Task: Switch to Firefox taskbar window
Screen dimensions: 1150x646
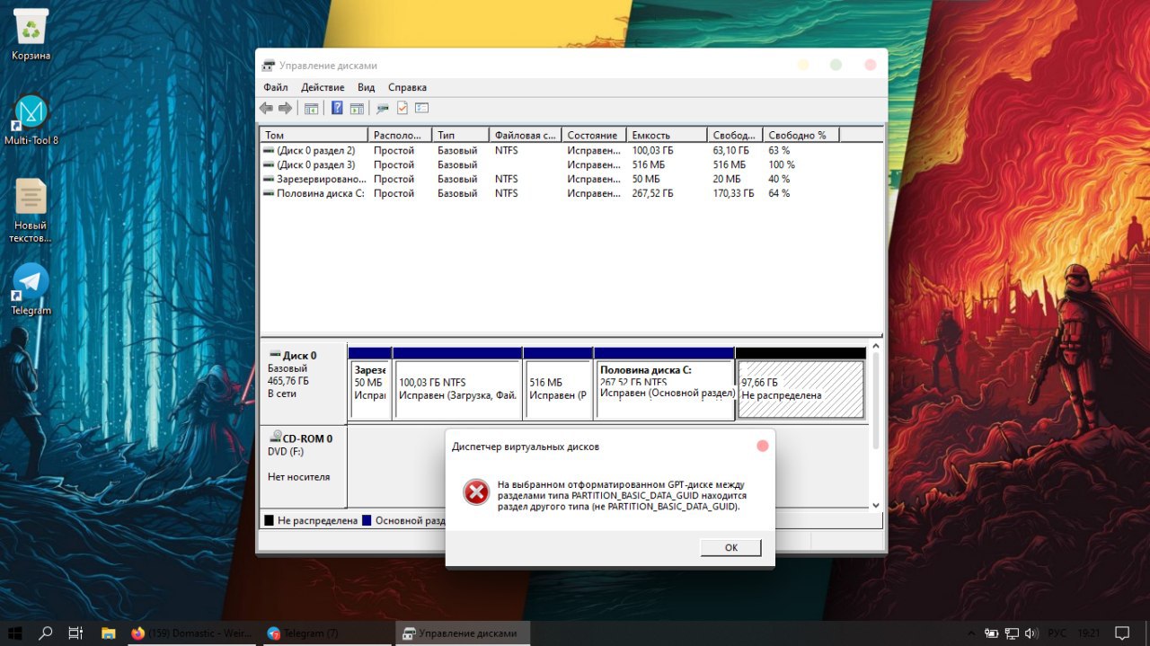Action: [x=192, y=633]
